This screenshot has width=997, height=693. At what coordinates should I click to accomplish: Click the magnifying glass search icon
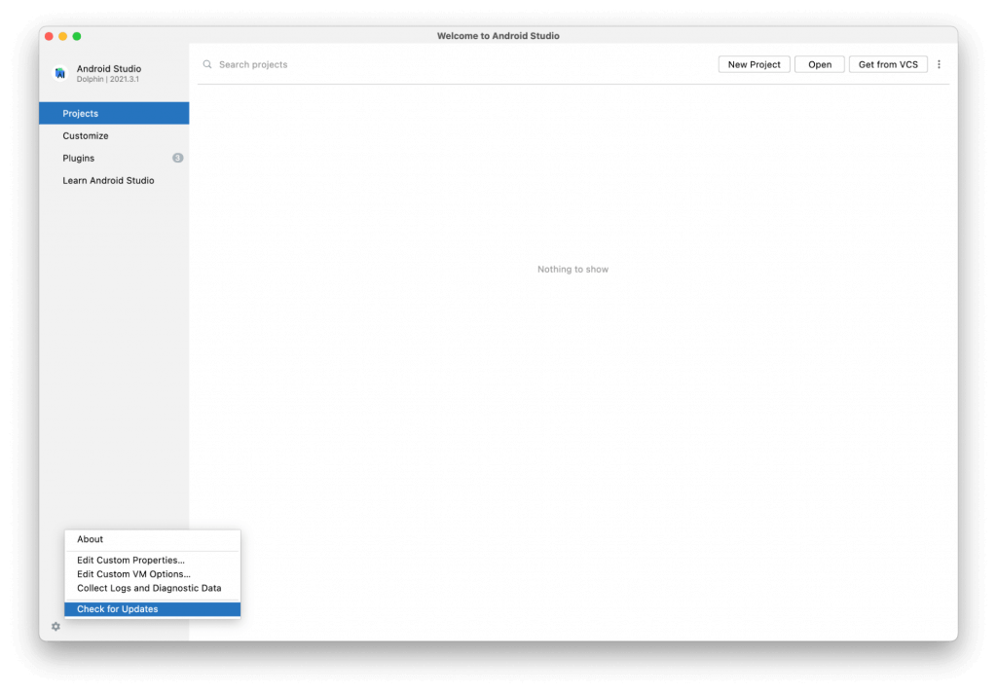click(x=207, y=64)
